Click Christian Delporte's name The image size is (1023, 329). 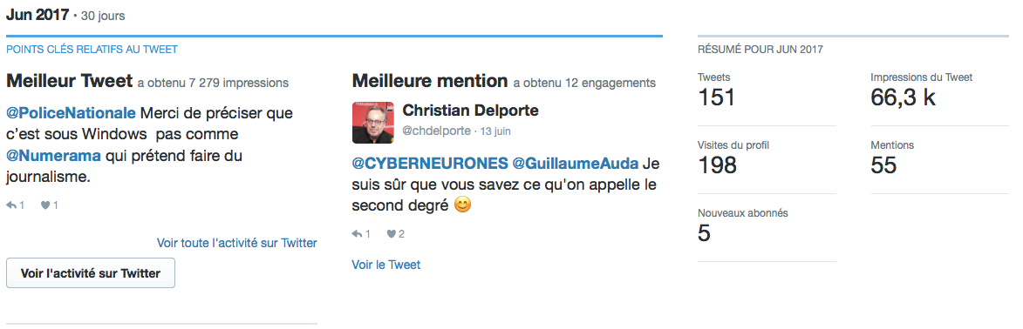[x=470, y=111]
